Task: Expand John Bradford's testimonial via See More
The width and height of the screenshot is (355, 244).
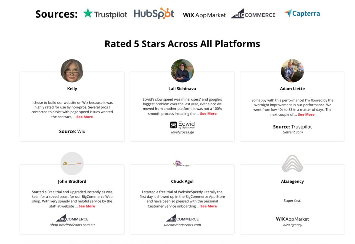Action: coord(87,206)
